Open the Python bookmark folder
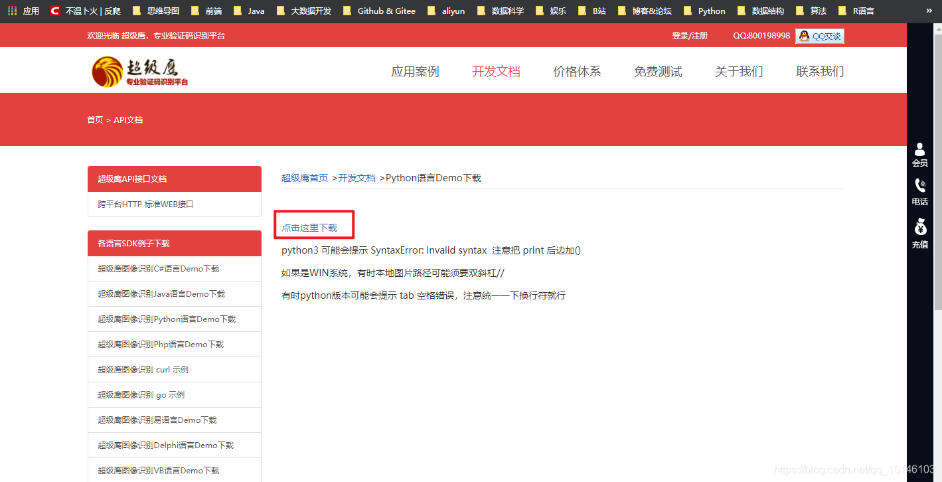 (704, 11)
